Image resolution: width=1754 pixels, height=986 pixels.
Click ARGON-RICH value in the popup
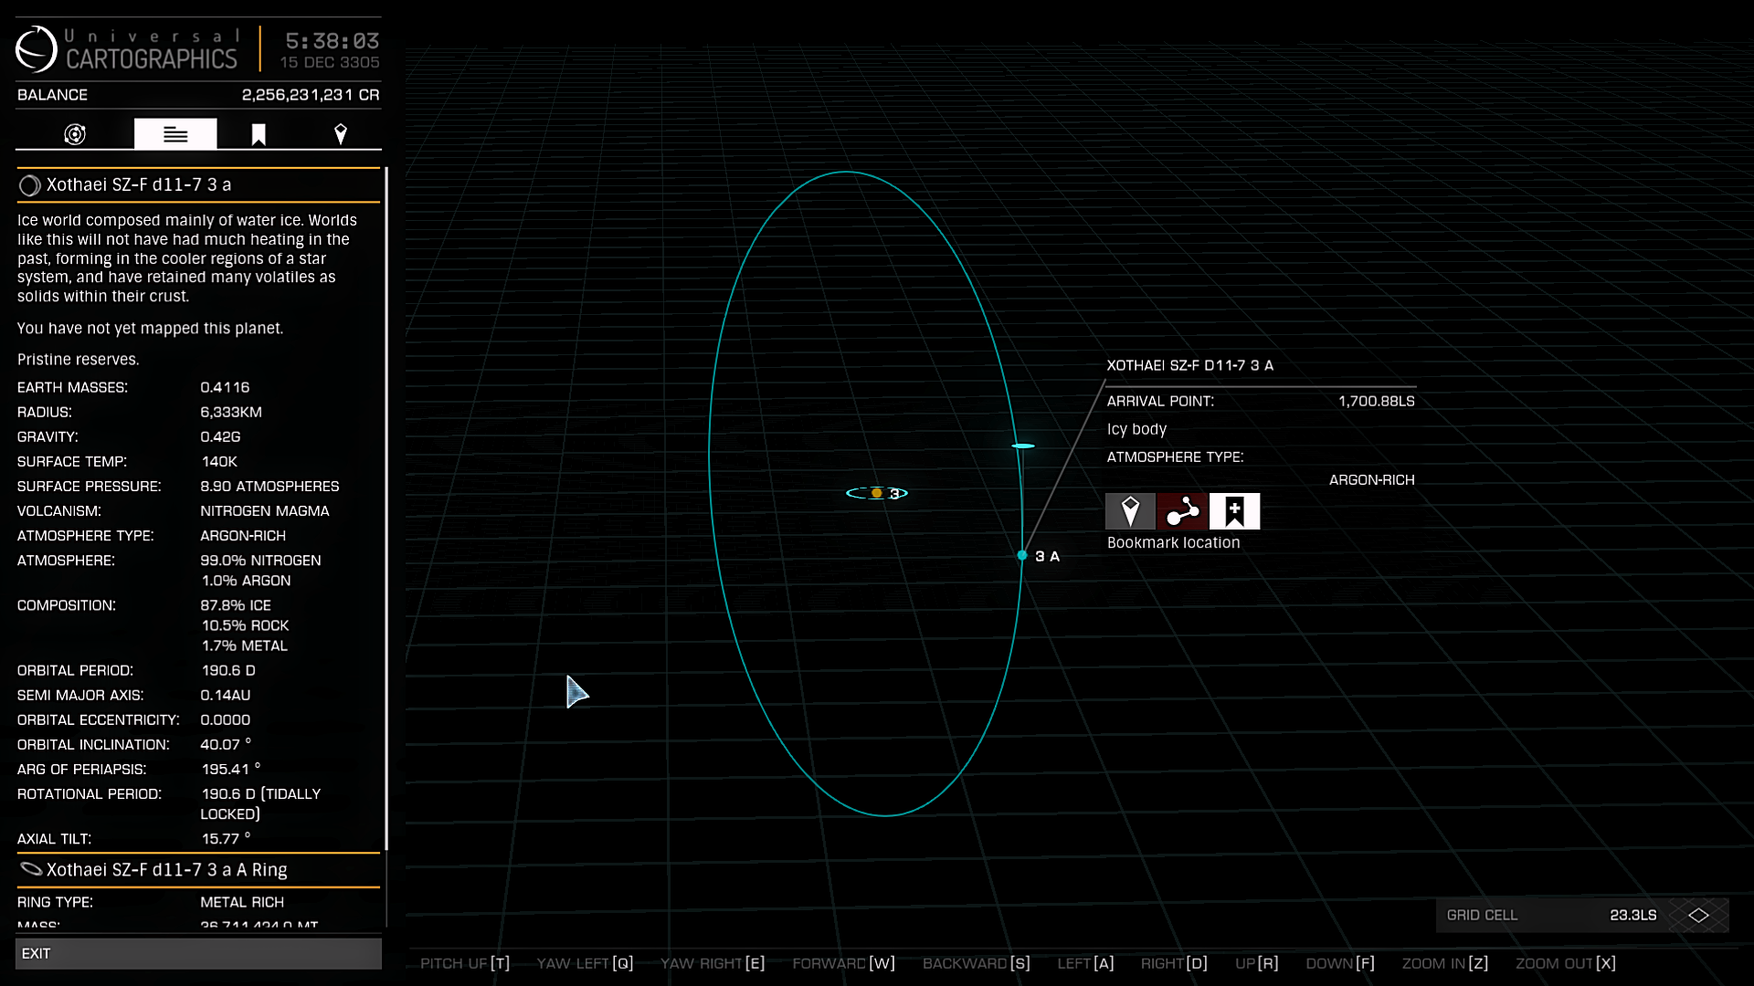[1371, 480]
